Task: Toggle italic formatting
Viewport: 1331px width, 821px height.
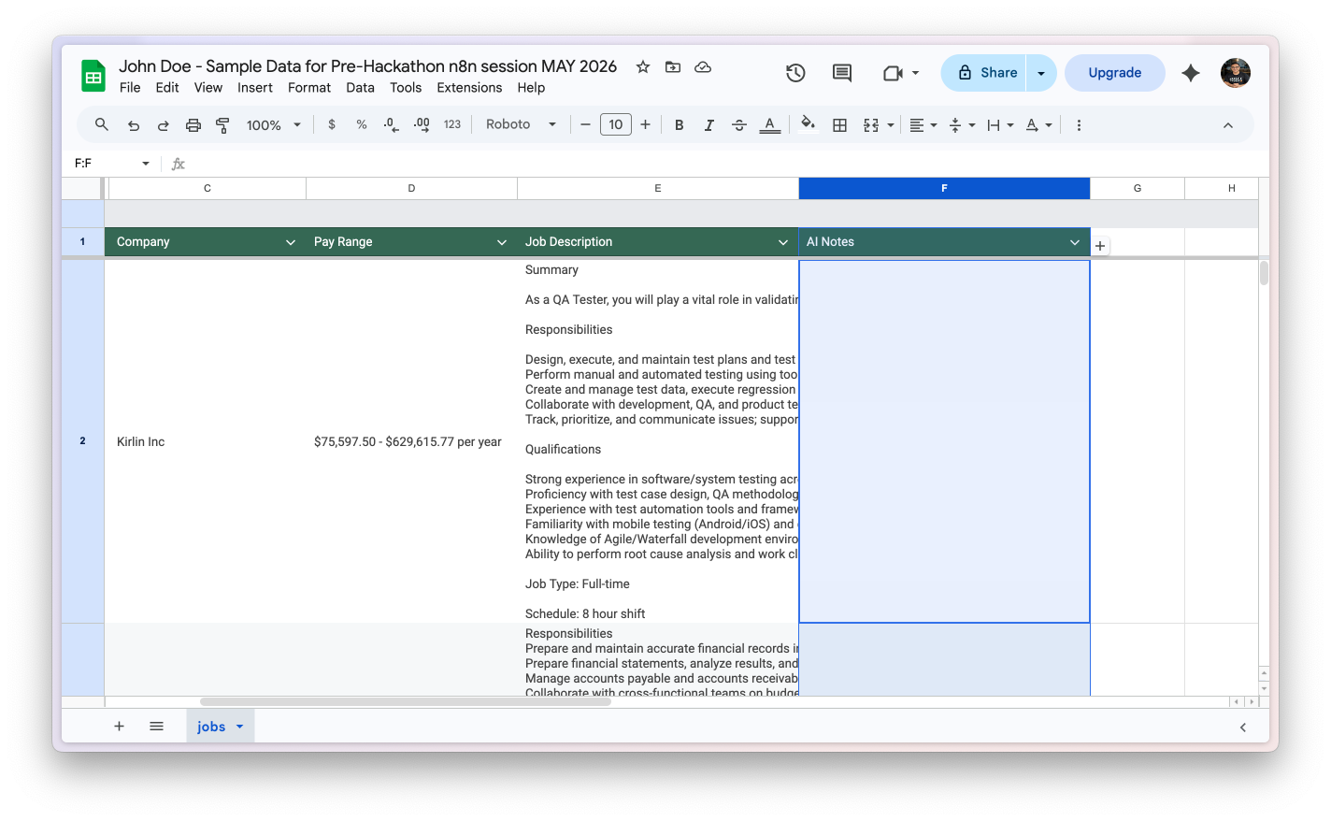Action: pos(709,125)
